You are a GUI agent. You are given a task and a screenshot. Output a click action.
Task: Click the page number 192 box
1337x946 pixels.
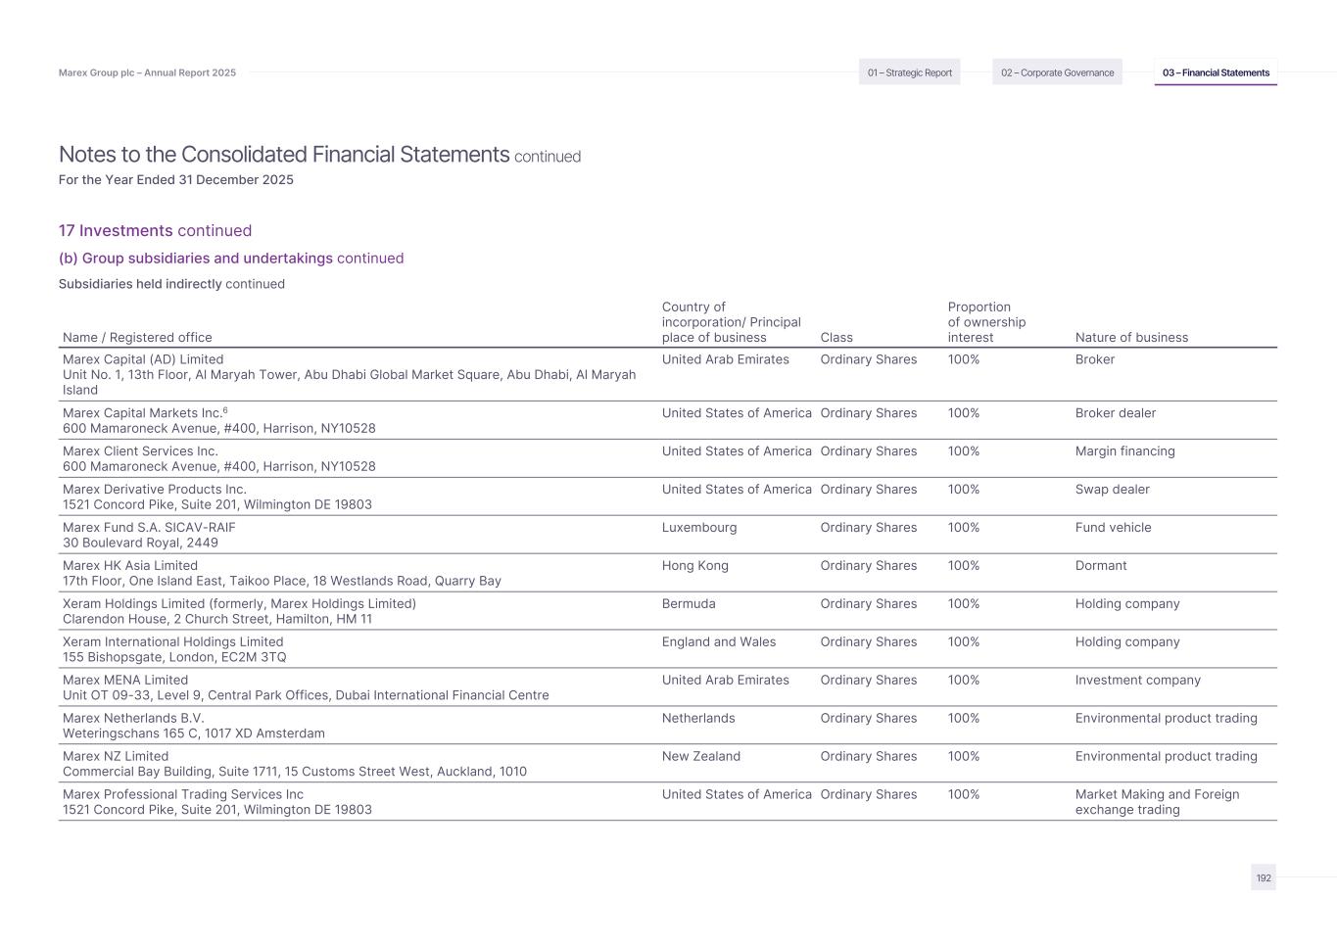[x=1263, y=877]
